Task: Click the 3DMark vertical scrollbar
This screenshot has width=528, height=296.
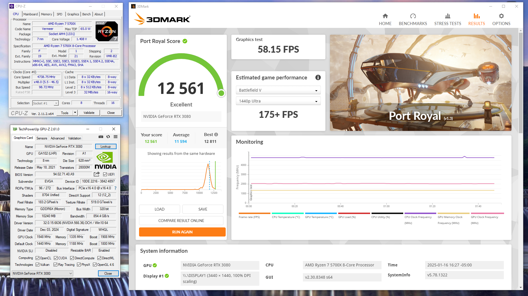Action: point(521,83)
